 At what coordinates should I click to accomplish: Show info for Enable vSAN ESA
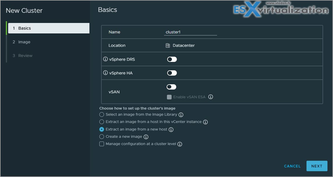coord(210,97)
